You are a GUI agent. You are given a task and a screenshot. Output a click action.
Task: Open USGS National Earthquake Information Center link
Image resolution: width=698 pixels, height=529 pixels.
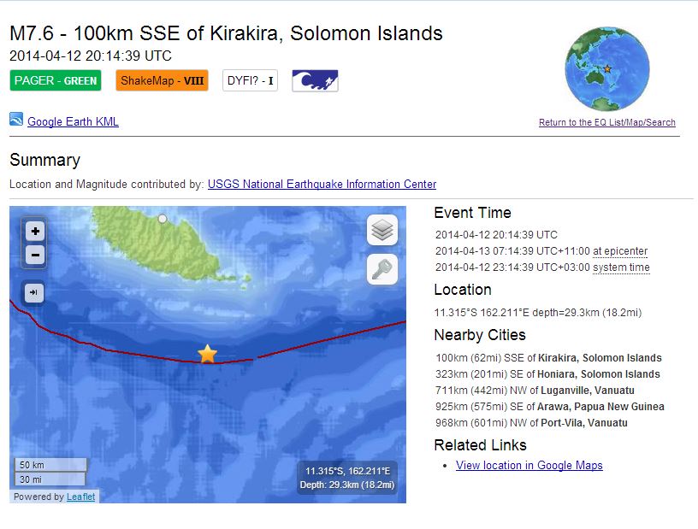pos(322,184)
